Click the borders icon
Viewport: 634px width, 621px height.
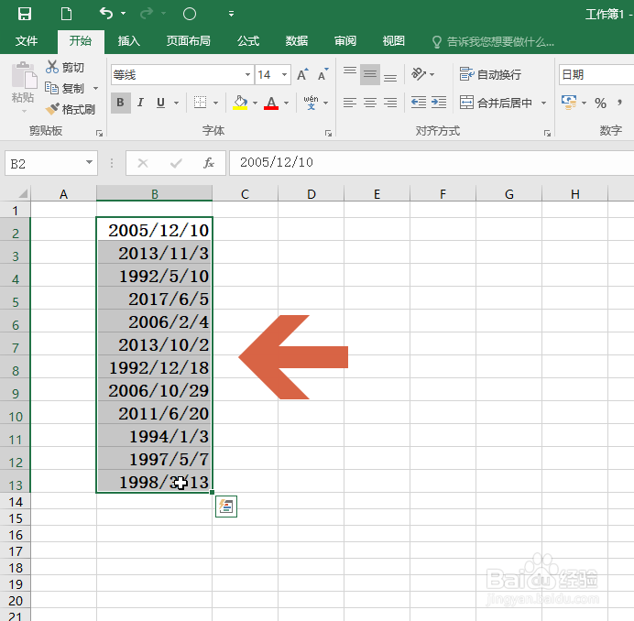click(x=200, y=103)
